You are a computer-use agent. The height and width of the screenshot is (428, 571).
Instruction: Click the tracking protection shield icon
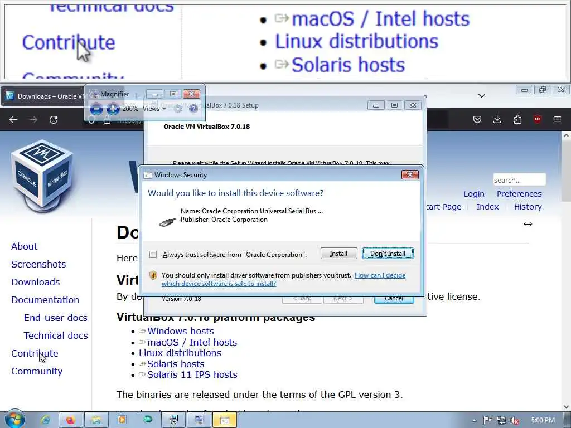pyautogui.click(x=91, y=120)
